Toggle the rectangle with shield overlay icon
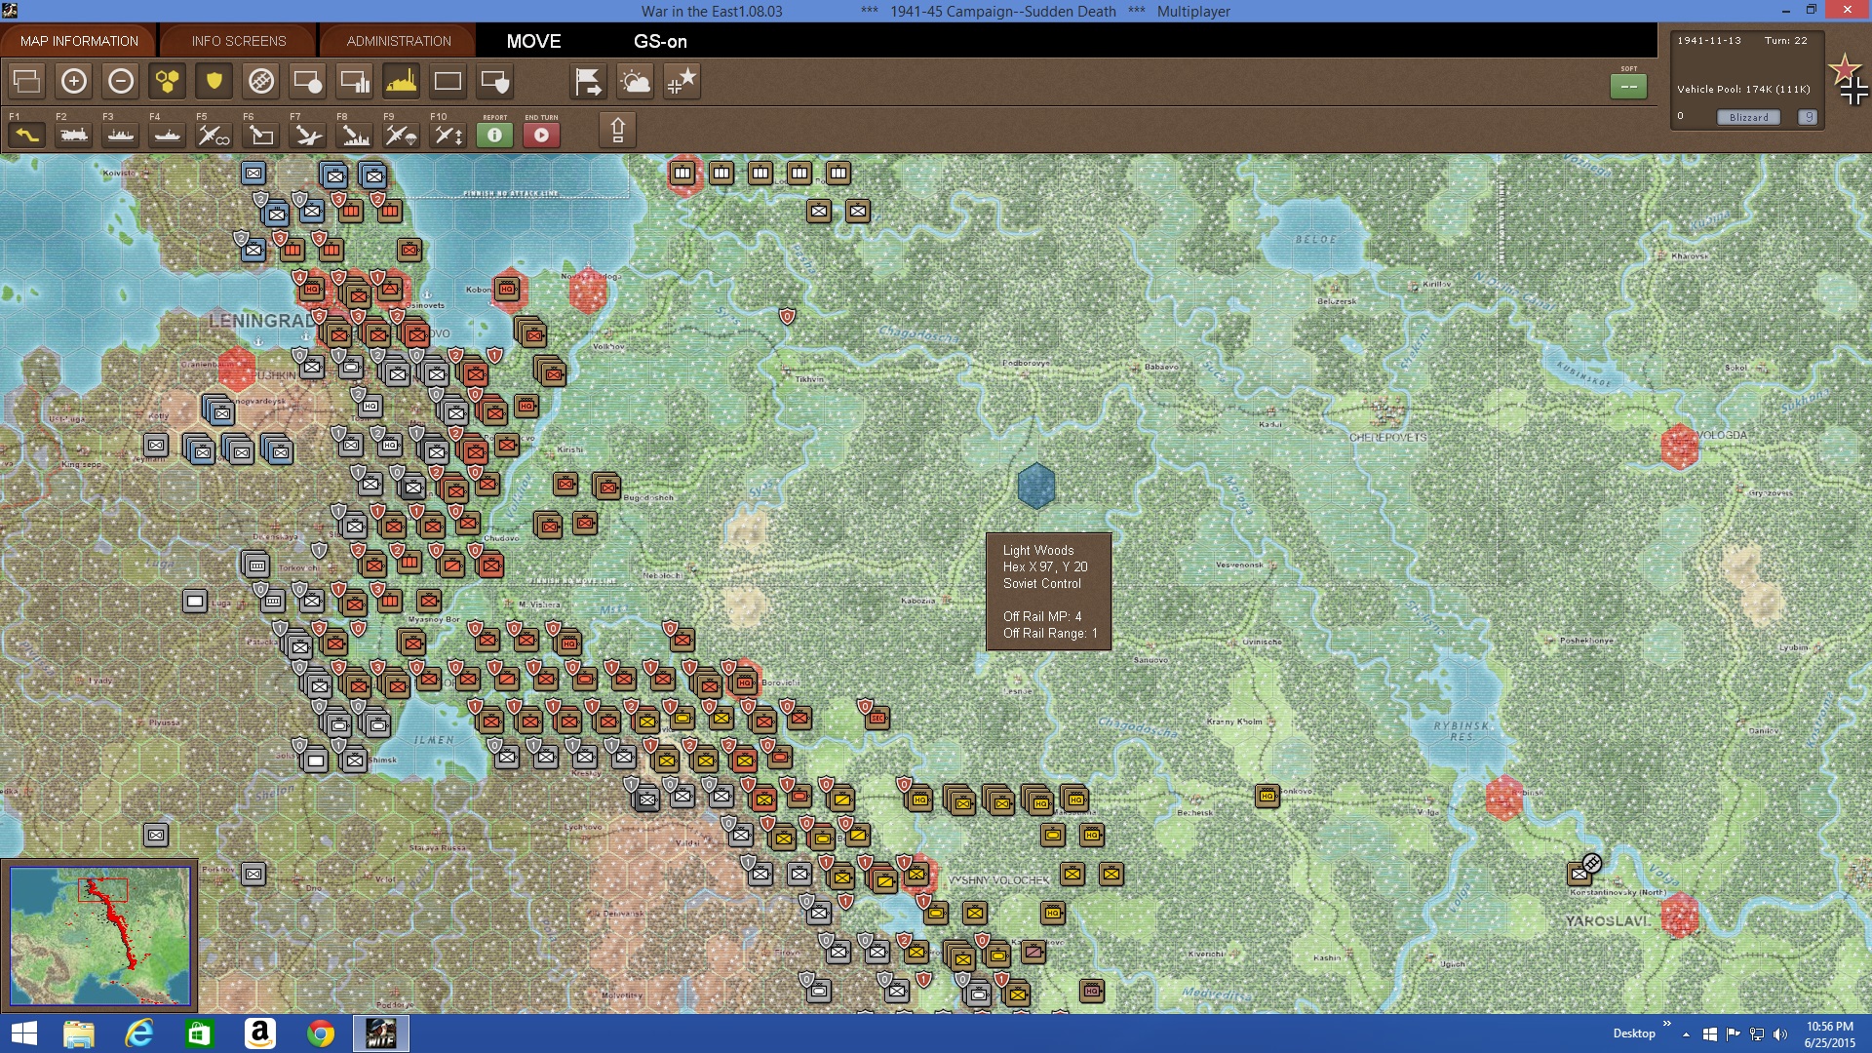 [494, 81]
